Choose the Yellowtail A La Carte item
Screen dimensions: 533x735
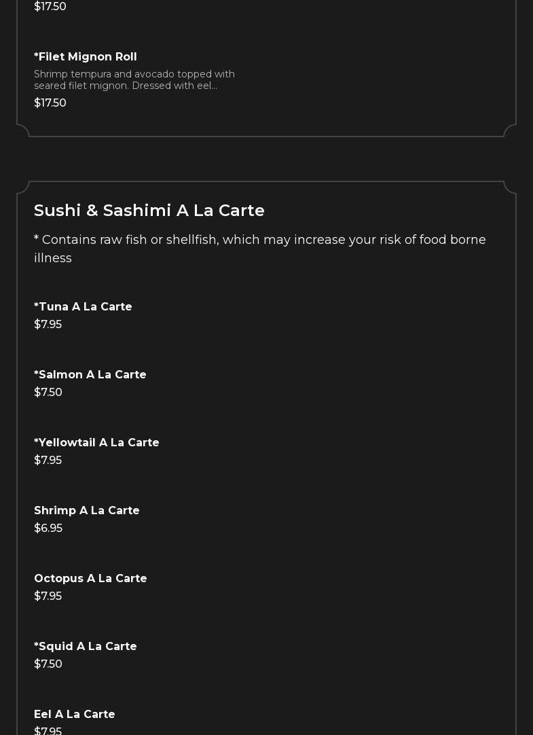[97, 443]
